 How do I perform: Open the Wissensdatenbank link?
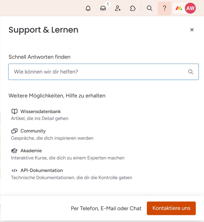41,111
